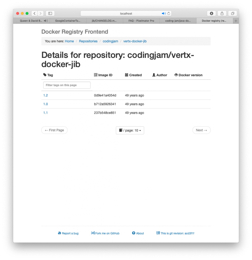
Task: Open tag 1.2 details
Action: click(46, 95)
